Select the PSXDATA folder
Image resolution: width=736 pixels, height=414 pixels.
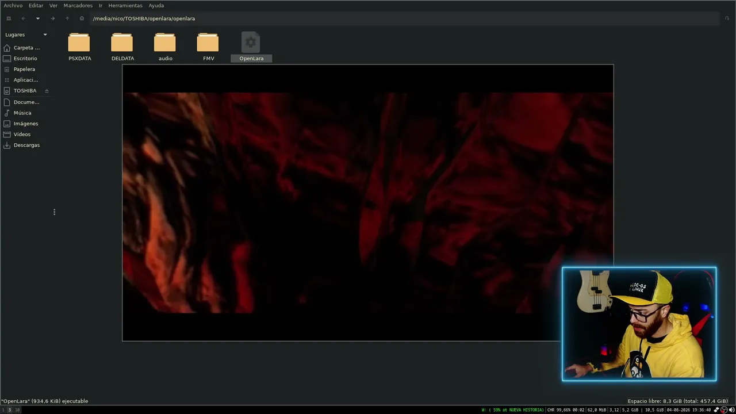coord(79,47)
